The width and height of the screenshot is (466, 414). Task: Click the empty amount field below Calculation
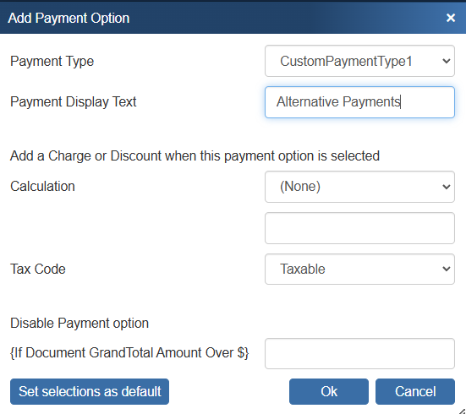(359, 228)
